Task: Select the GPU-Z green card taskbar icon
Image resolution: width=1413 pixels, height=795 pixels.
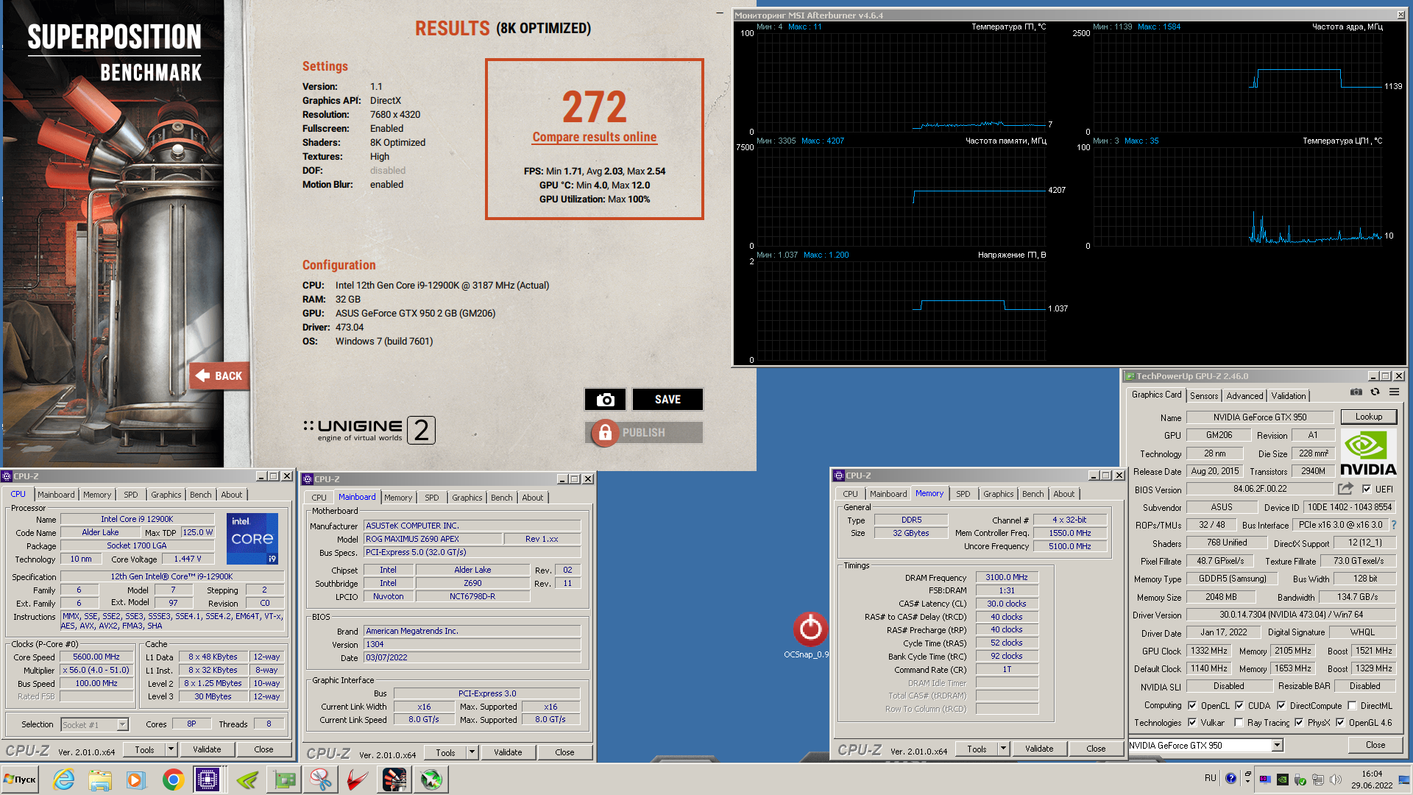Action: (284, 780)
